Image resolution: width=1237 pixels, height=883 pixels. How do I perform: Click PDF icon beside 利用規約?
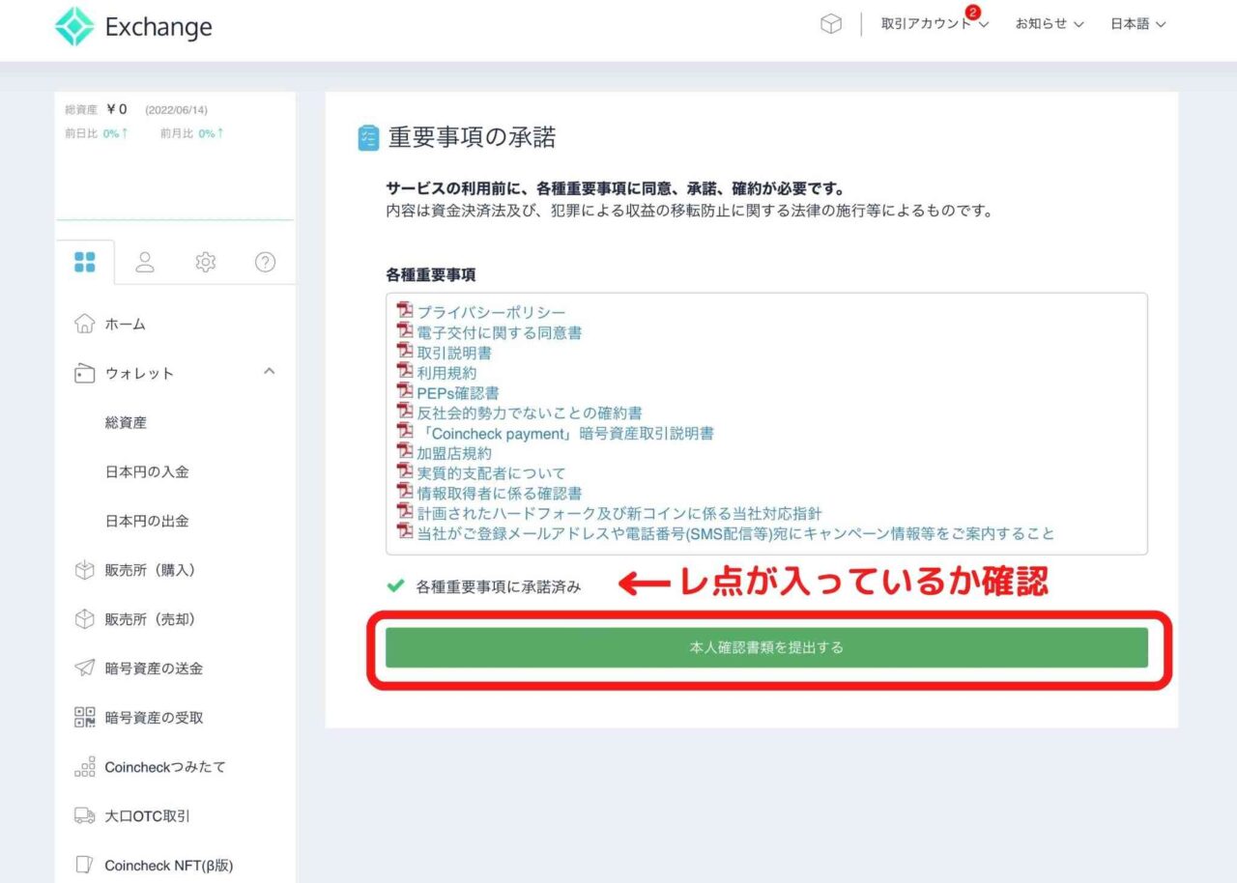pos(405,372)
